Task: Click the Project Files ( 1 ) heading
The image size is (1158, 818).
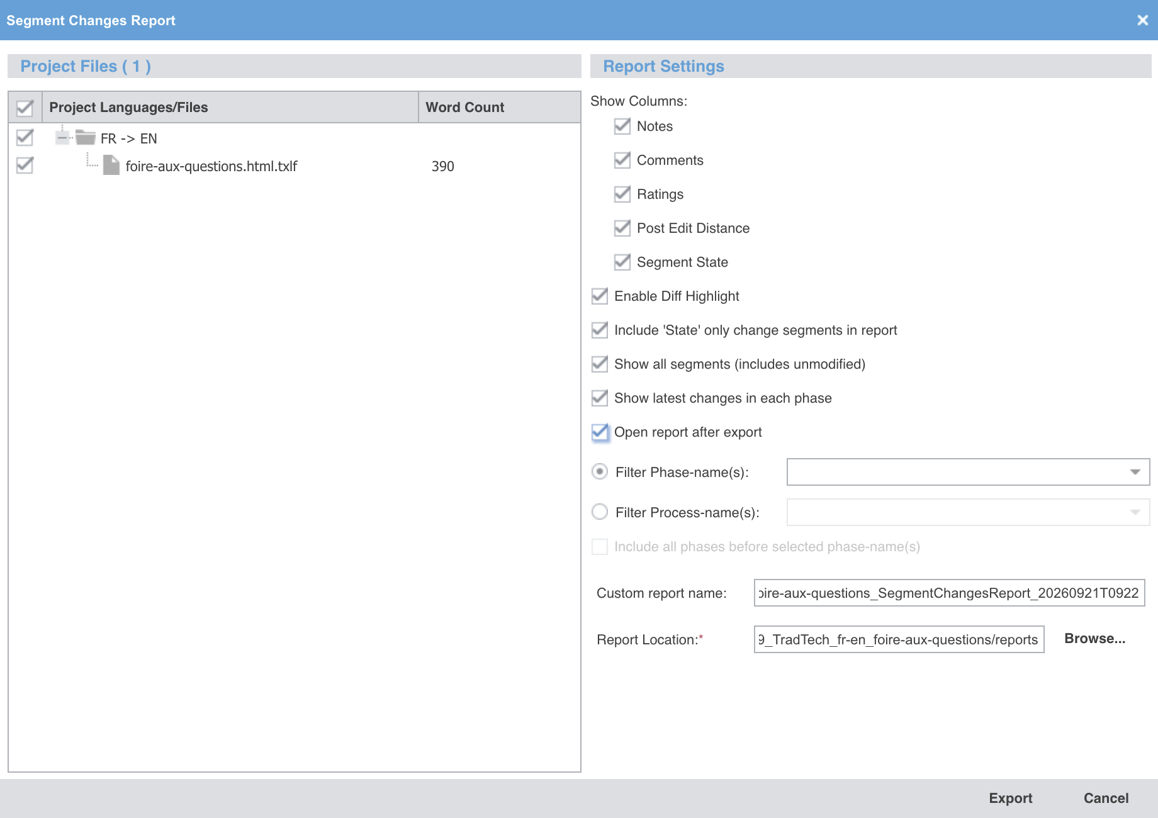Action: coord(86,66)
